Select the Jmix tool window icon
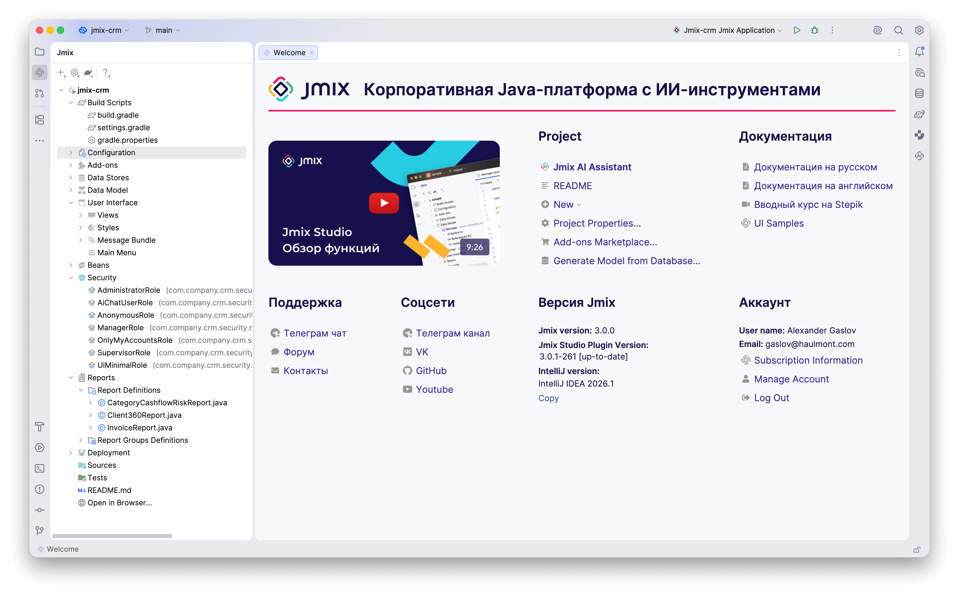 39,72
